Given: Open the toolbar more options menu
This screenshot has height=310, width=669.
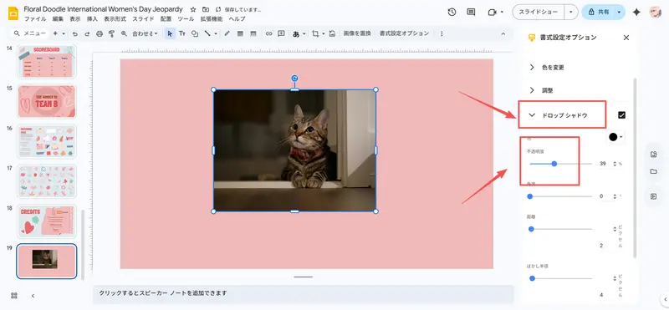Looking at the screenshot, I should click(x=442, y=33).
